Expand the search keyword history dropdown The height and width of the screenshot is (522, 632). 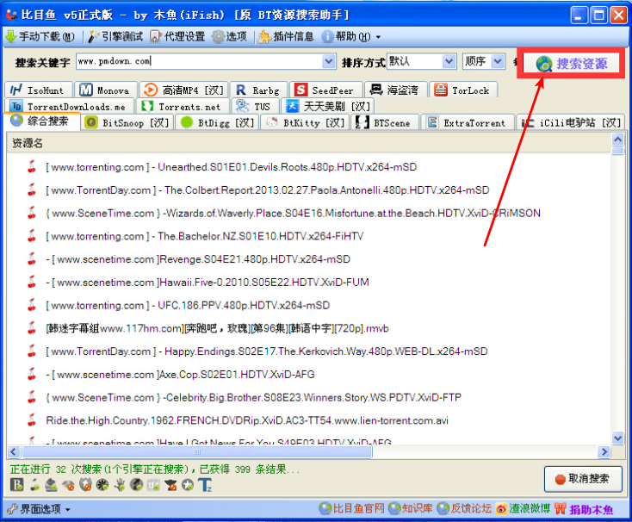[x=329, y=62]
